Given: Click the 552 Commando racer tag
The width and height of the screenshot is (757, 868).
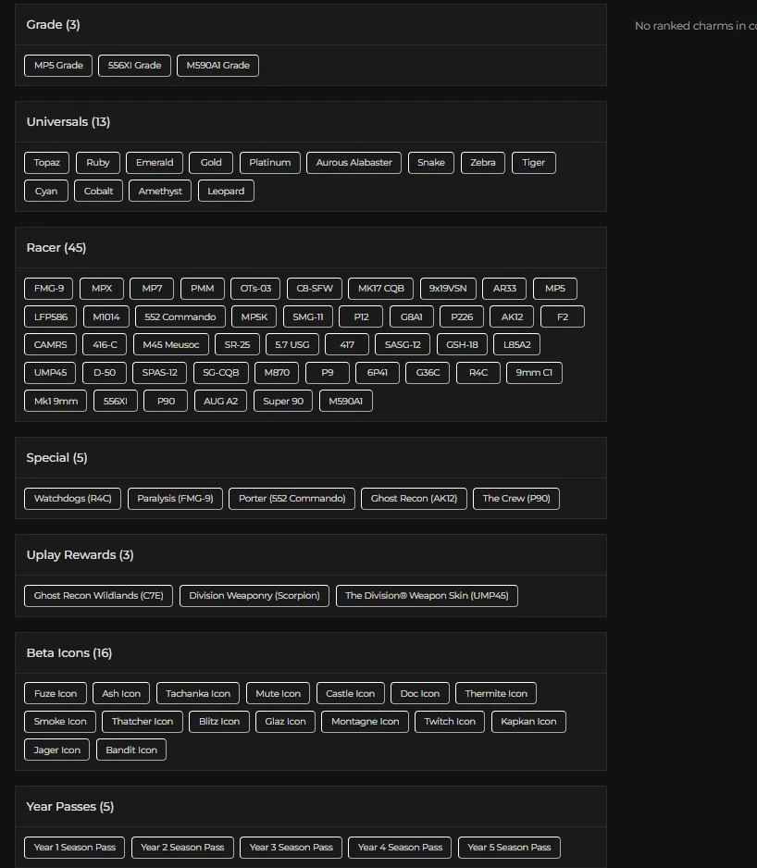Looking at the screenshot, I should (180, 316).
